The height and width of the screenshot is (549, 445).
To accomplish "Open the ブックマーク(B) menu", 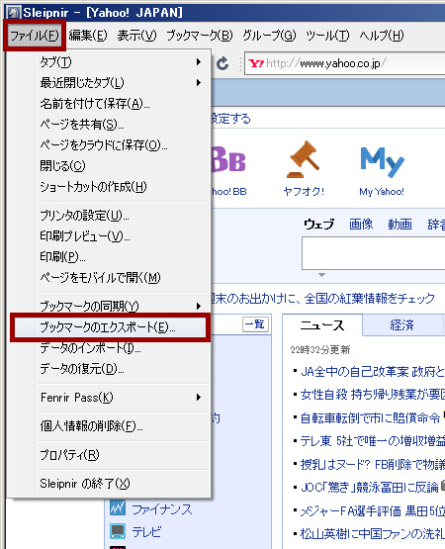I will pos(200,36).
